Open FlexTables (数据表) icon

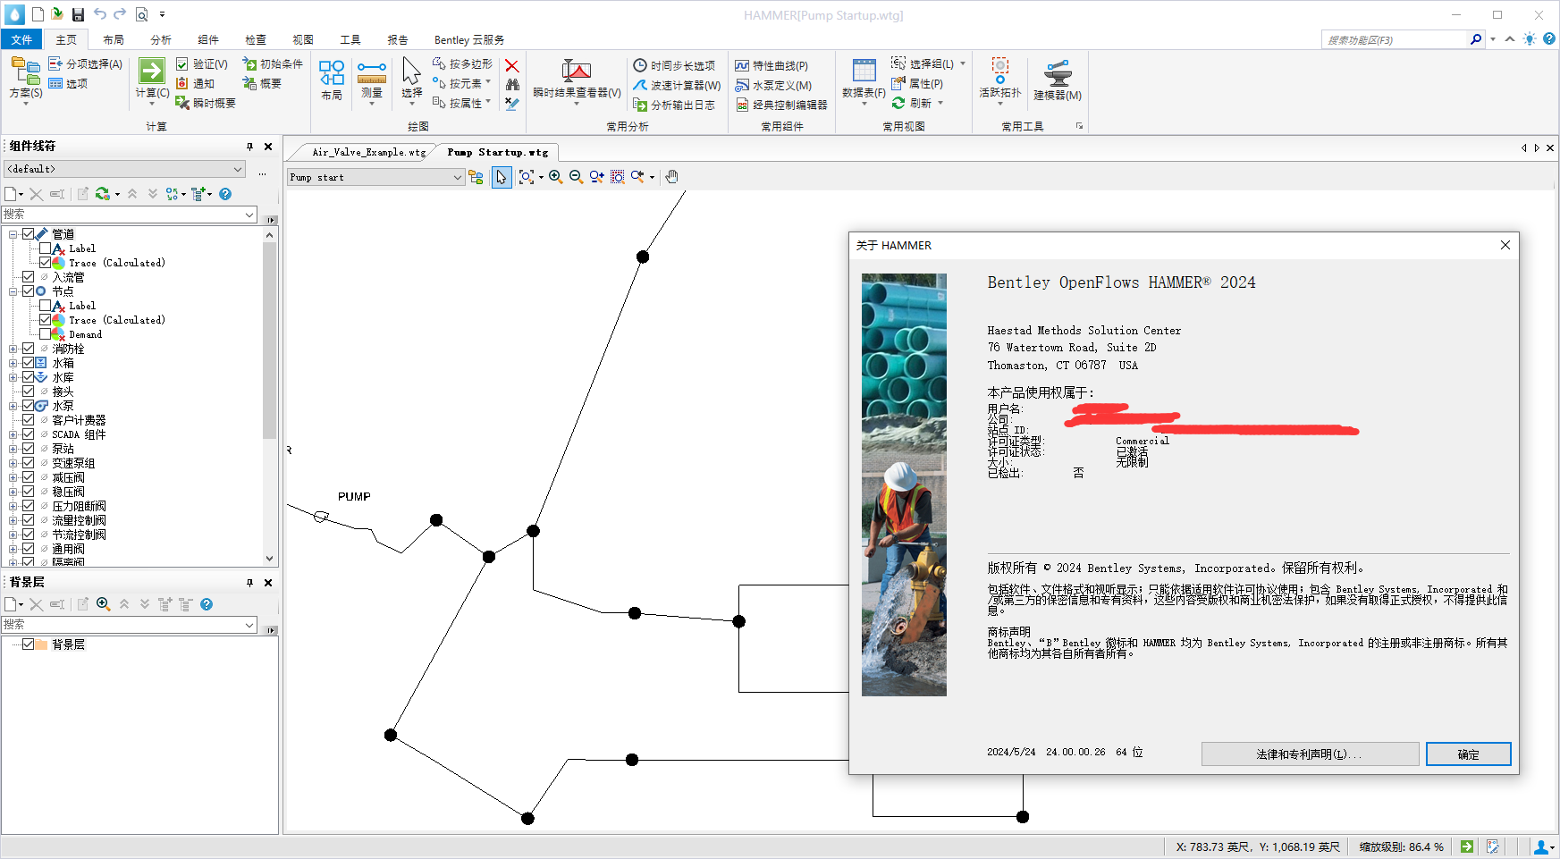click(864, 72)
